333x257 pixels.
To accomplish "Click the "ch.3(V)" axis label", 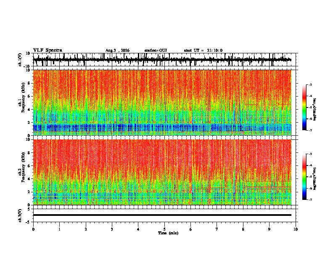I will point(20,215).
